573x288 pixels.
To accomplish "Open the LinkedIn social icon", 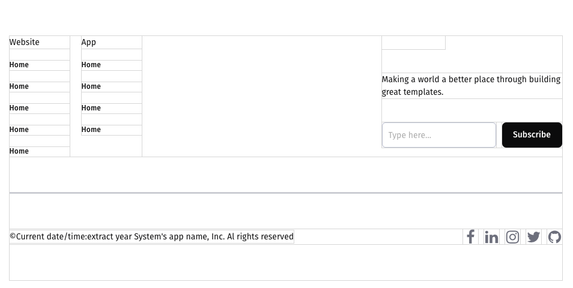I will point(491,237).
